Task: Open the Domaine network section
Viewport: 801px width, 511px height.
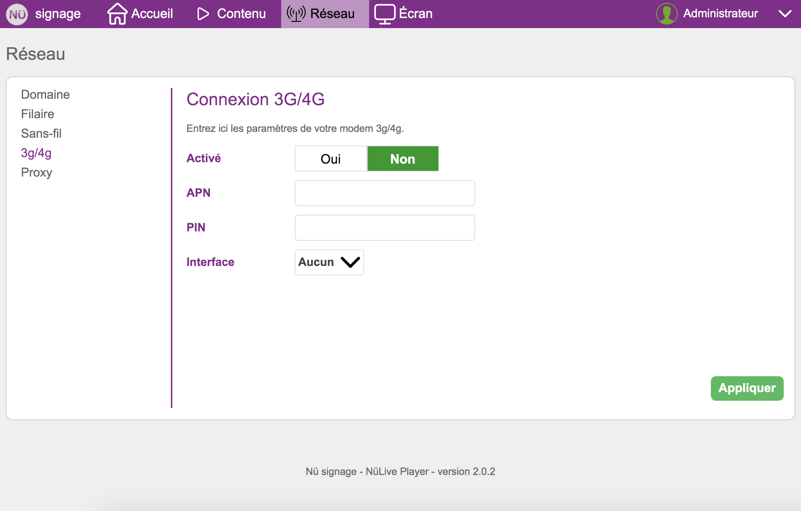Action: [x=45, y=94]
